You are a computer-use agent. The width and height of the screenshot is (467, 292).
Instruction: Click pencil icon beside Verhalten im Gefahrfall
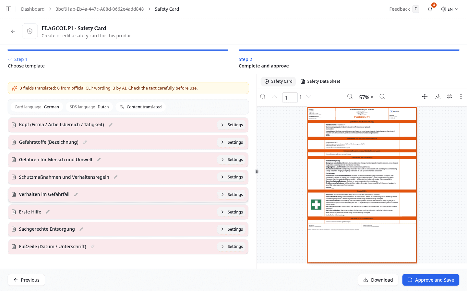[x=76, y=194]
